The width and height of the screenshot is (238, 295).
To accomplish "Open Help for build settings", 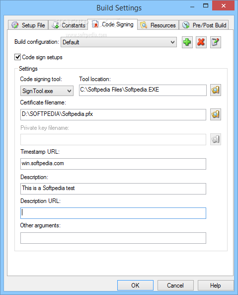I will click(x=216, y=285).
